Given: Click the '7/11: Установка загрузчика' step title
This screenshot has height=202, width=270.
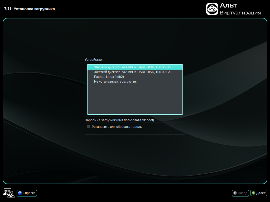Looking at the screenshot, I should (30, 9).
